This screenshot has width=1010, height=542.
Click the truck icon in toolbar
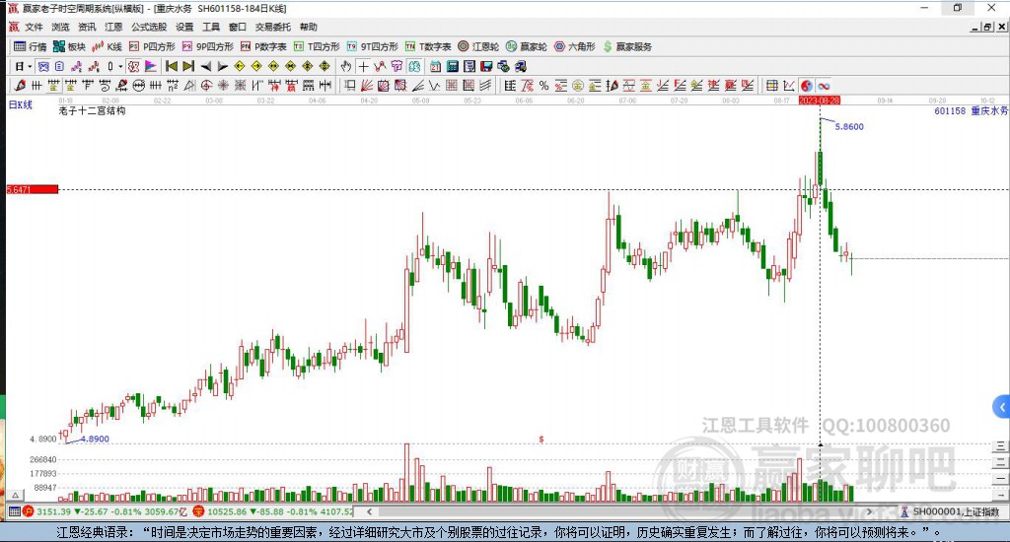point(521,66)
